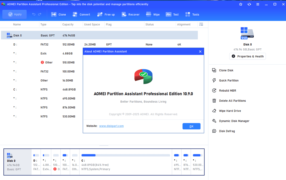Click the Clone Disk icon in side panel
286x180 pixels.
coord(214,70)
